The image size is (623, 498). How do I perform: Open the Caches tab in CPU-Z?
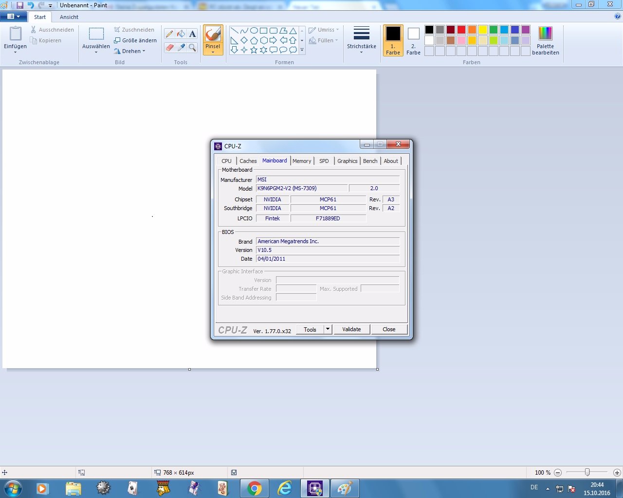pos(248,161)
